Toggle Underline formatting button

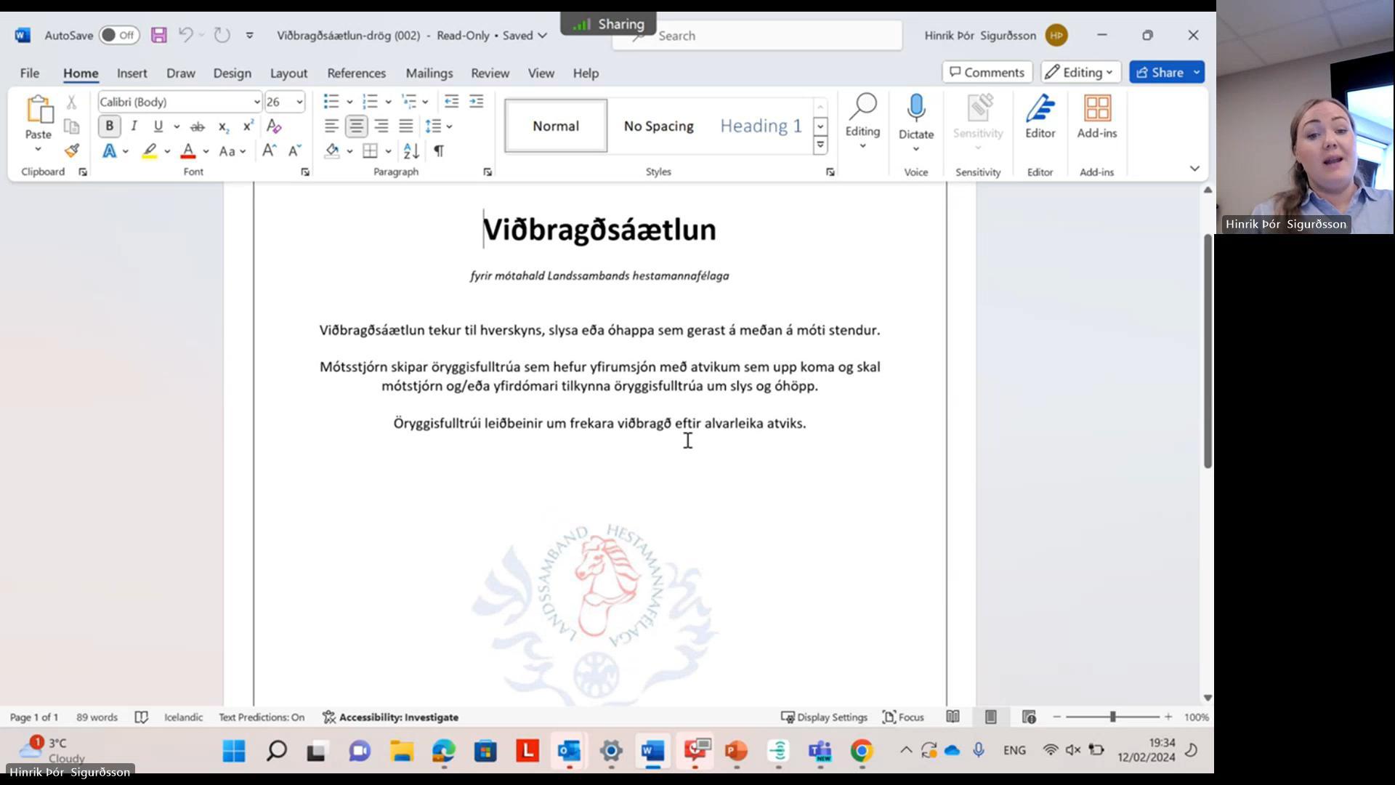(158, 126)
